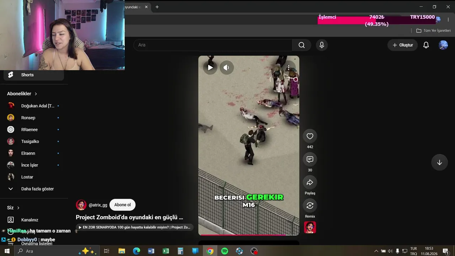Open the short's three-dot options menu

point(289,68)
